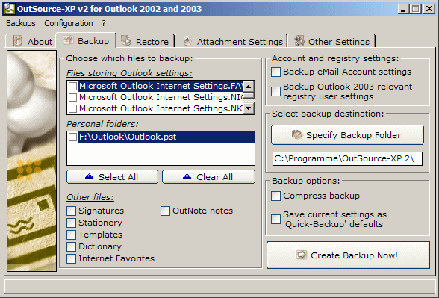
Task: Tick Backup Outlook 2003 registry settings checkbox
Action: click(275, 91)
